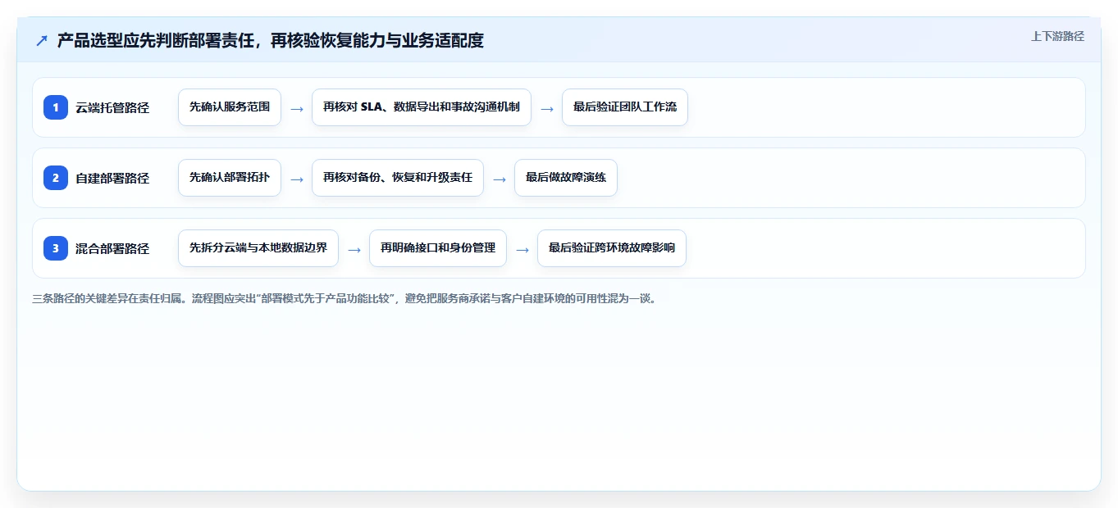The height and width of the screenshot is (508, 1118).
Task: Select the 再核对 SLA、数据导出和事故沟通机制 box
Action: click(422, 107)
